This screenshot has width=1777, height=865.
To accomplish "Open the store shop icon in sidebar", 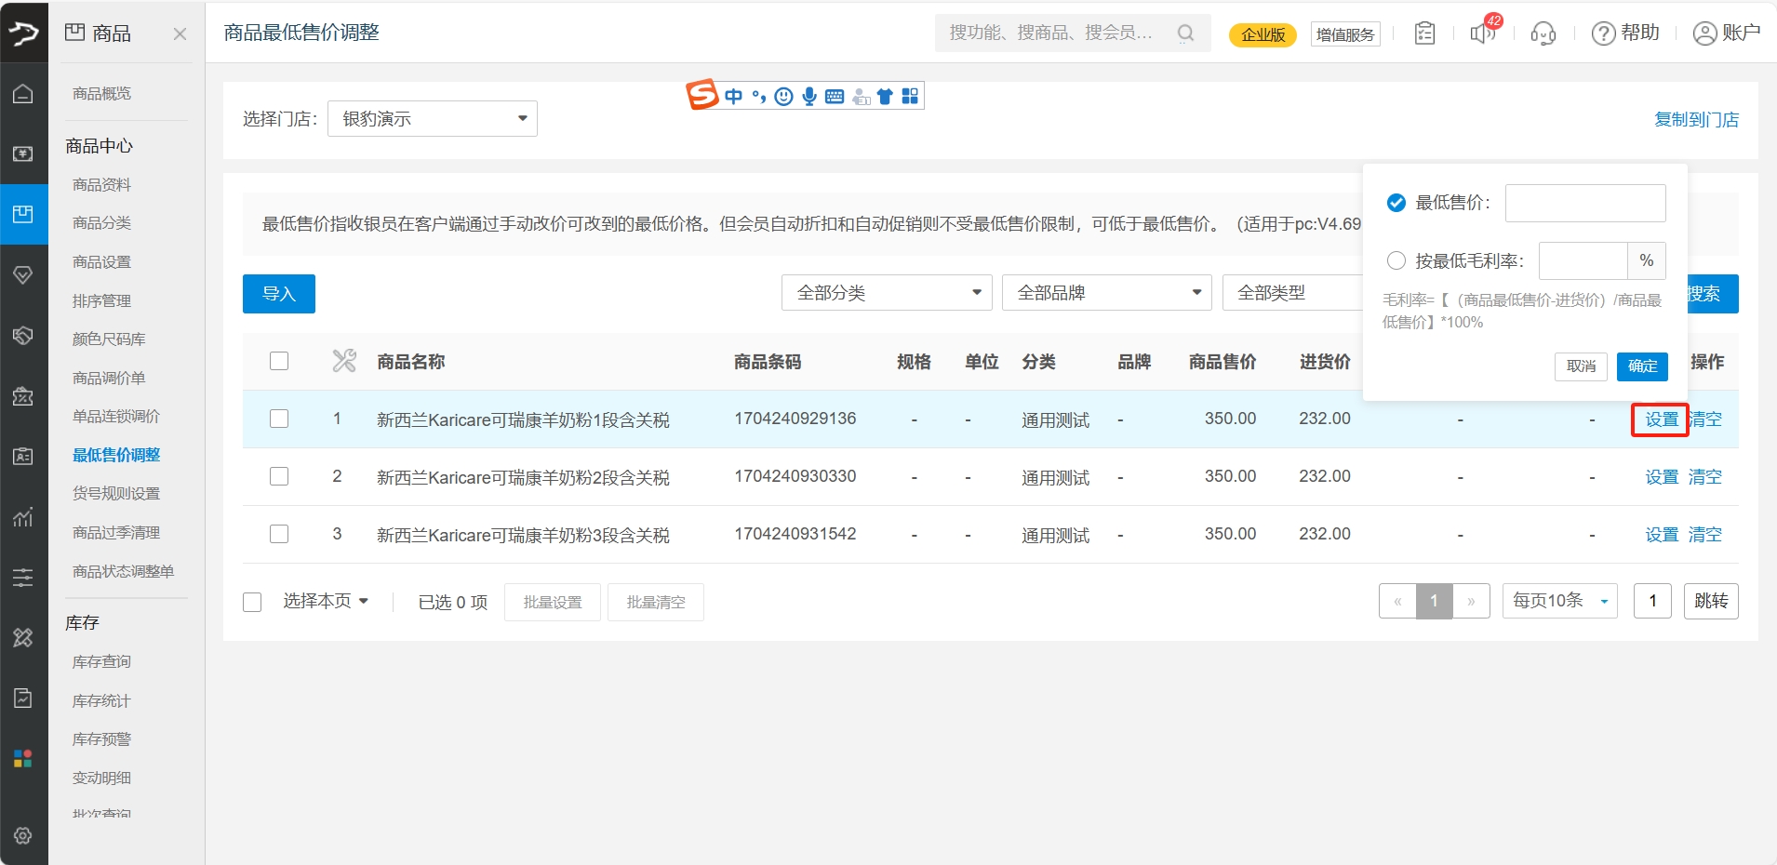I will click(23, 396).
